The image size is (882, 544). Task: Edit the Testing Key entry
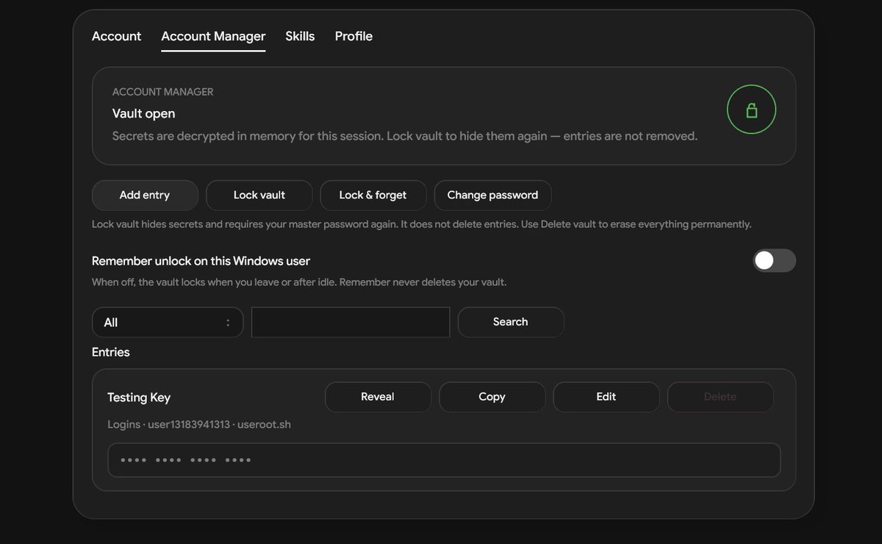[606, 397]
